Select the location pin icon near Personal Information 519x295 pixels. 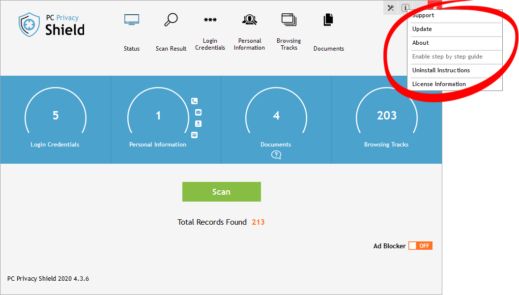[x=194, y=124]
